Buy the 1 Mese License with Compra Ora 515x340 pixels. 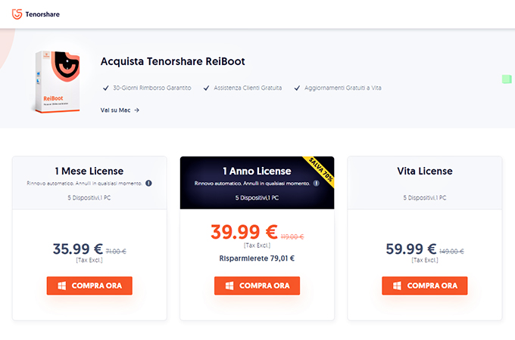point(89,286)
